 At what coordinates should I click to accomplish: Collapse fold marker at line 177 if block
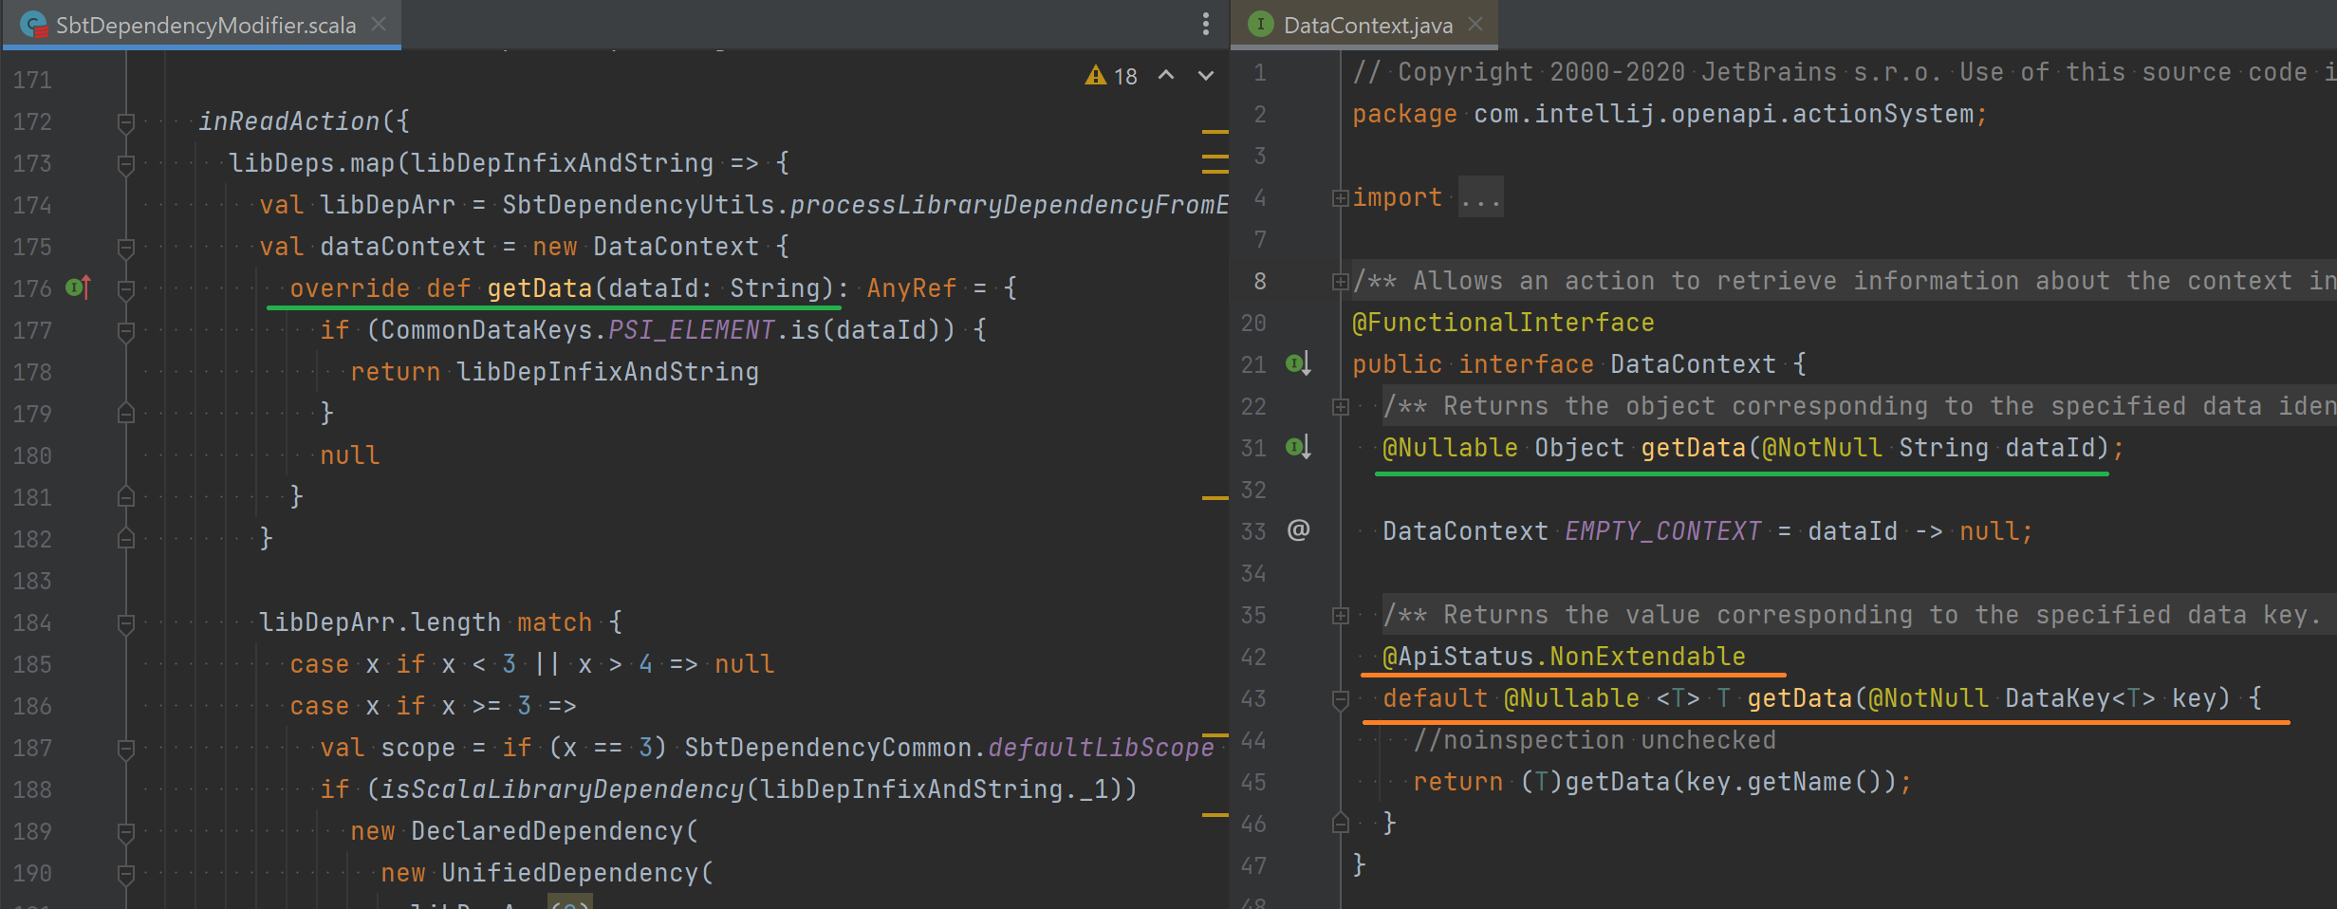tap(125, 331)
